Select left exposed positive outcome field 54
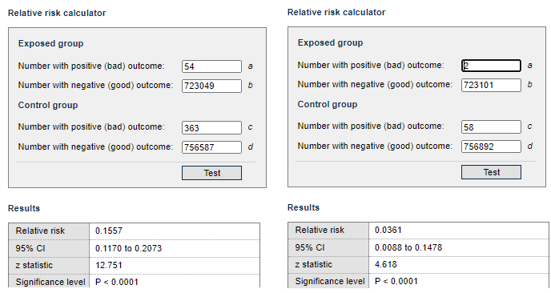 [211, 66]
